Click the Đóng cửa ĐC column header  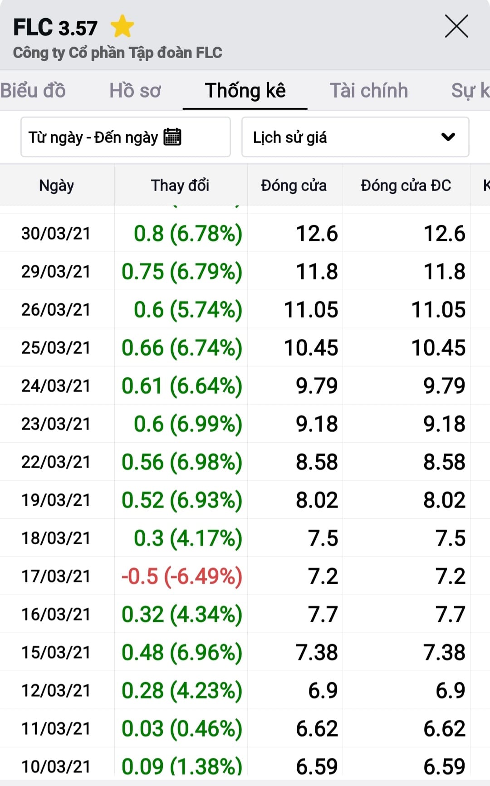coord(406,185)
